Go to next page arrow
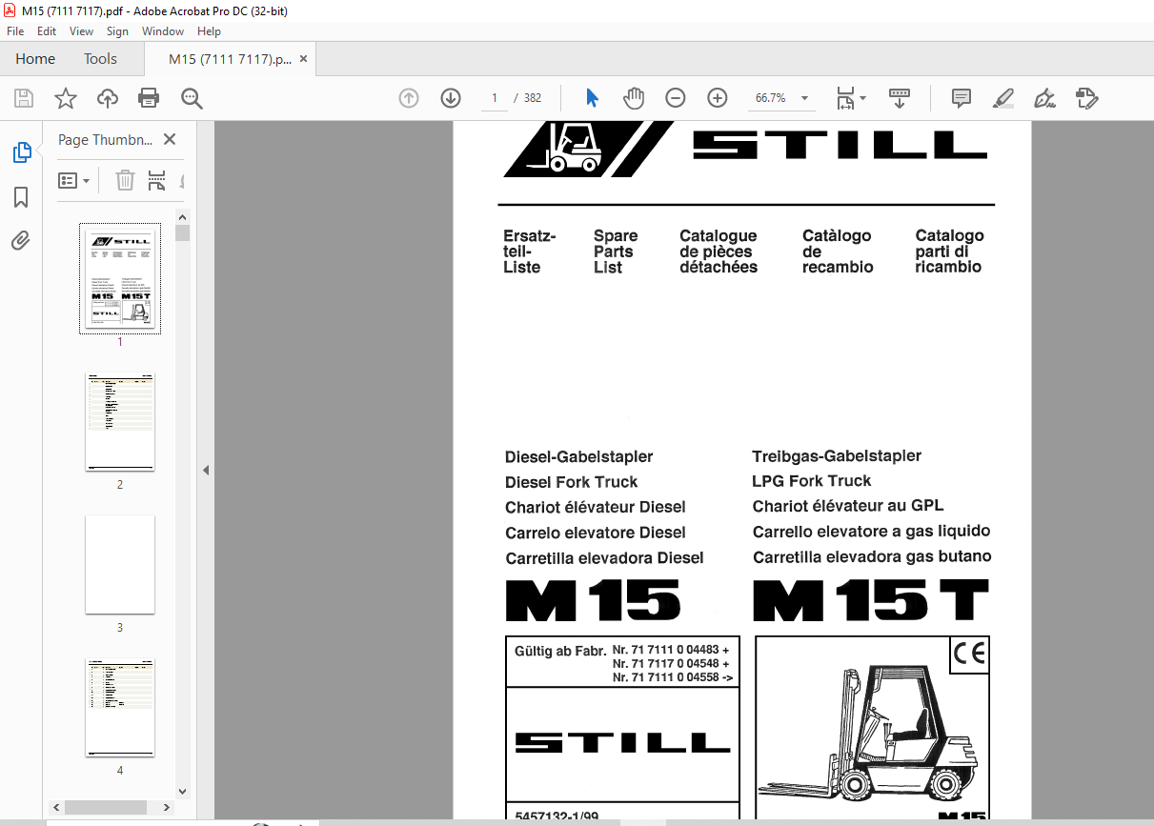 (x=451, y=98)
